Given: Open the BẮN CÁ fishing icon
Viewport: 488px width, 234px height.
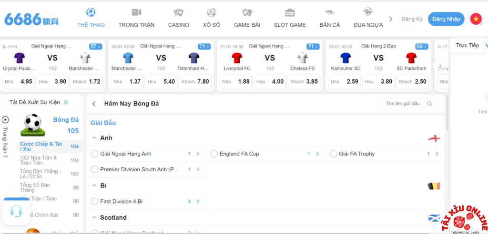Looking at the screenshot, I should point(330,13).
